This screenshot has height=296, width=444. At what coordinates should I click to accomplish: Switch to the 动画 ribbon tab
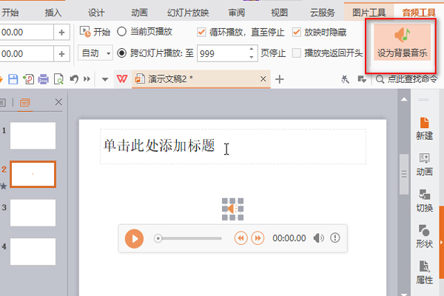click(x=139, y=13)
